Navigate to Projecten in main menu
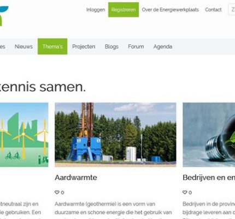The width and height of the screenshot is (235, 219). pos(84,47)
